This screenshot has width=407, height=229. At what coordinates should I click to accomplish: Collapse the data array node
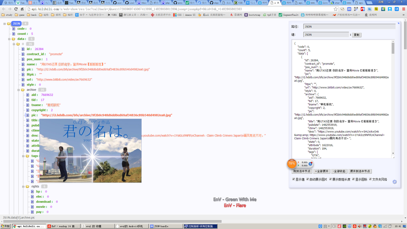9,39
